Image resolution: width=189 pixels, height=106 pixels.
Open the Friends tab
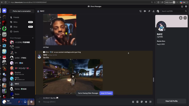point(22,17)
